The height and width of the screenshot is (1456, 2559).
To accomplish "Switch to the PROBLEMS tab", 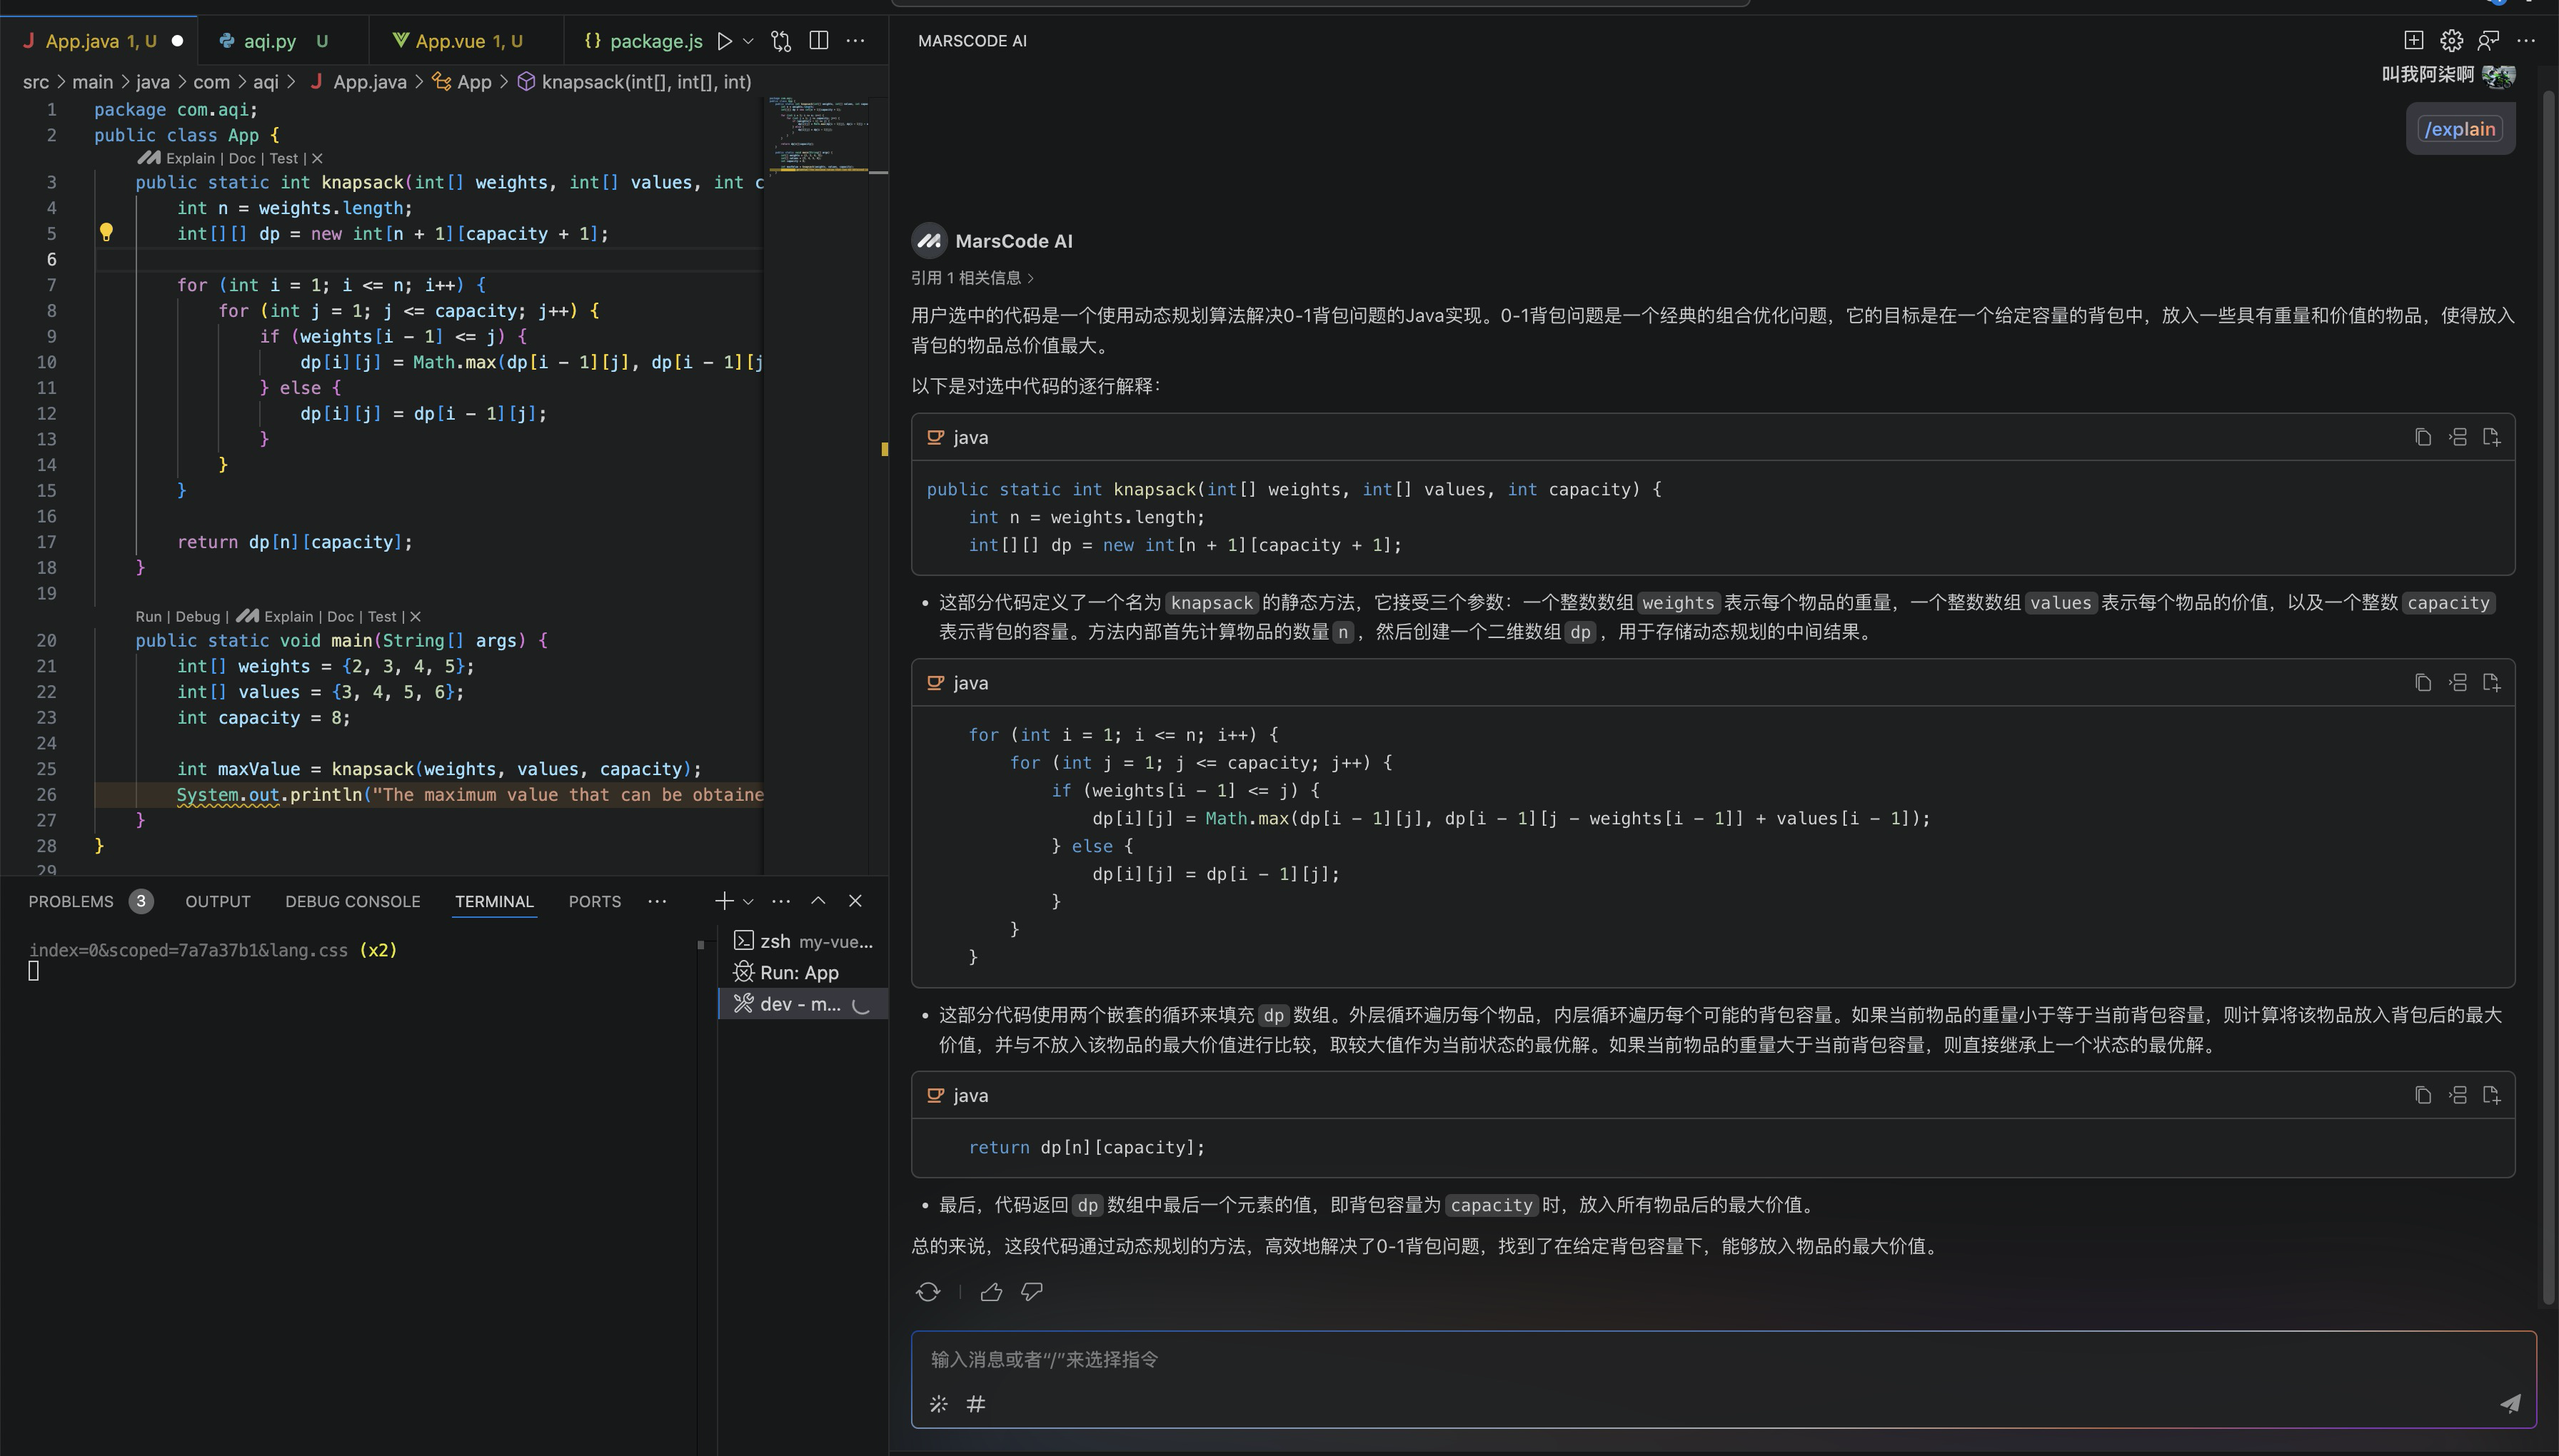I will coord(71,901).
